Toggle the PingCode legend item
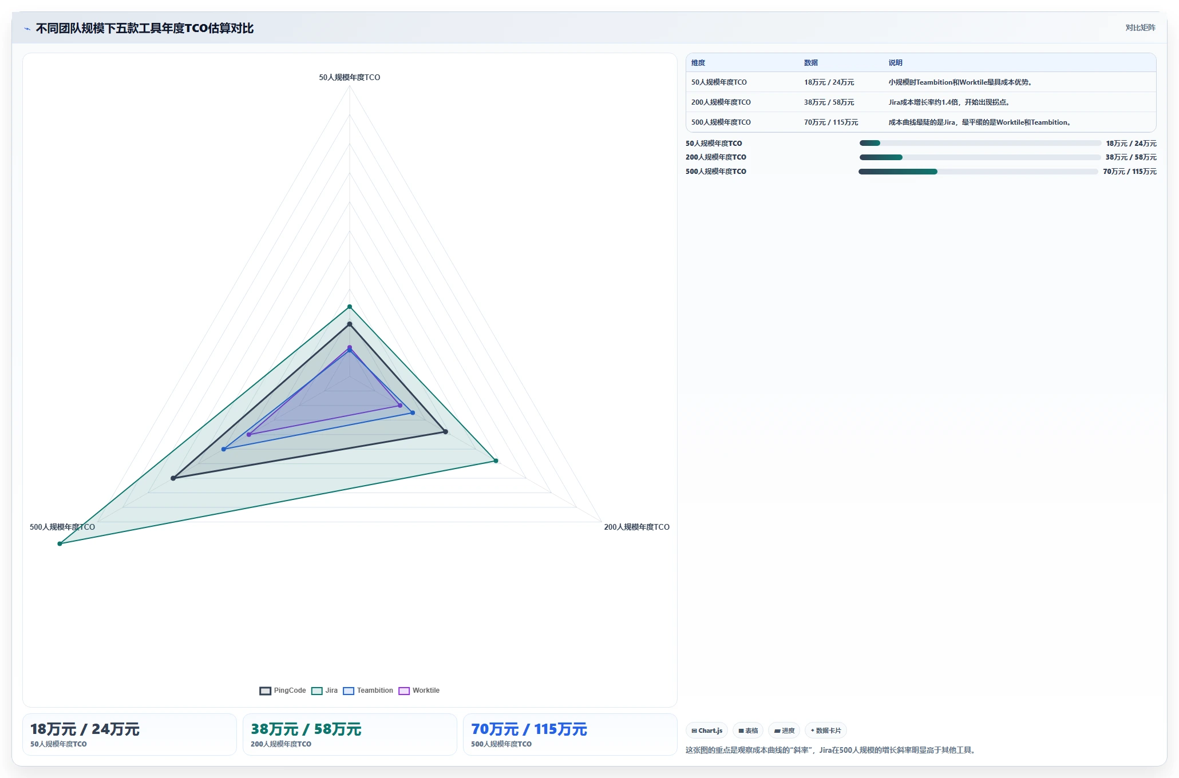This screenshot has height=778, width=1179. 283,690
